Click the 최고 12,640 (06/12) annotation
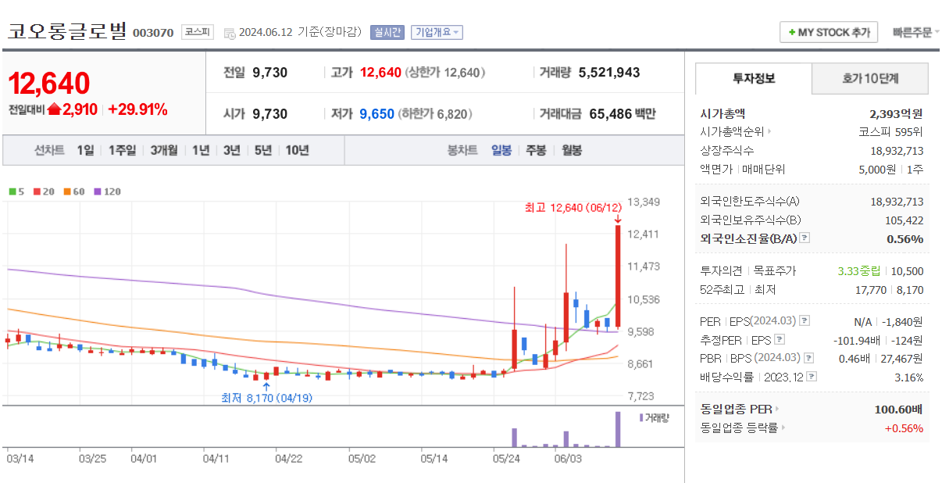This screenshot has width=942, height=483. [573, 207]
